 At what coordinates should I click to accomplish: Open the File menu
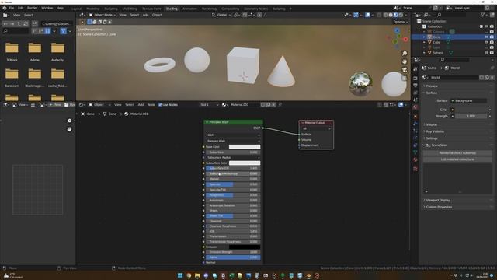[12, 8]
